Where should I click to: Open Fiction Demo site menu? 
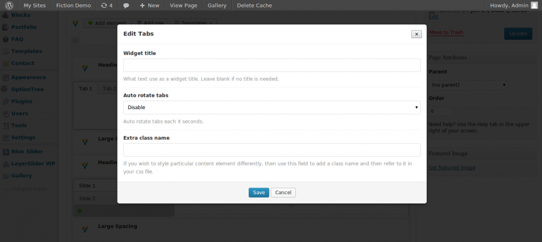tap(73, 5)
